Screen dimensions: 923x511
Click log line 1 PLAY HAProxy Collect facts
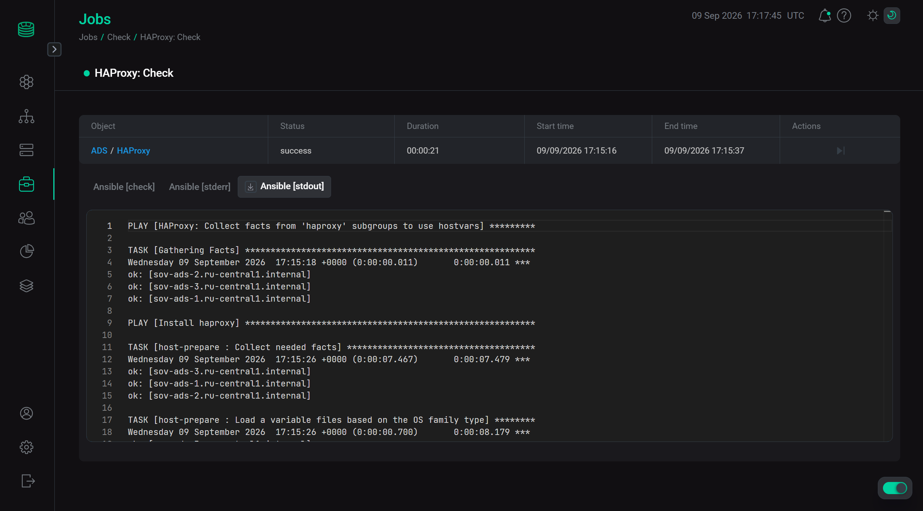(331, 226)
